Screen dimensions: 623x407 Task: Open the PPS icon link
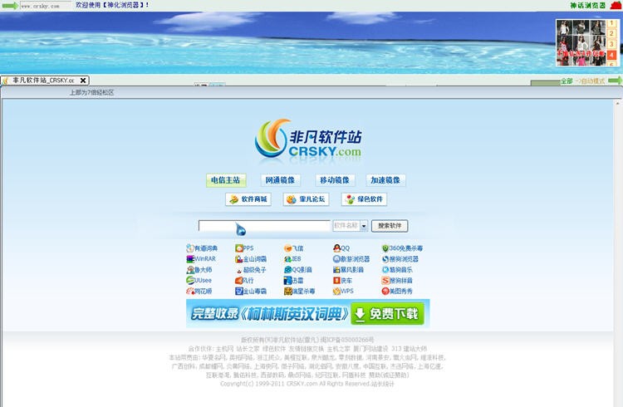(244, 248)
